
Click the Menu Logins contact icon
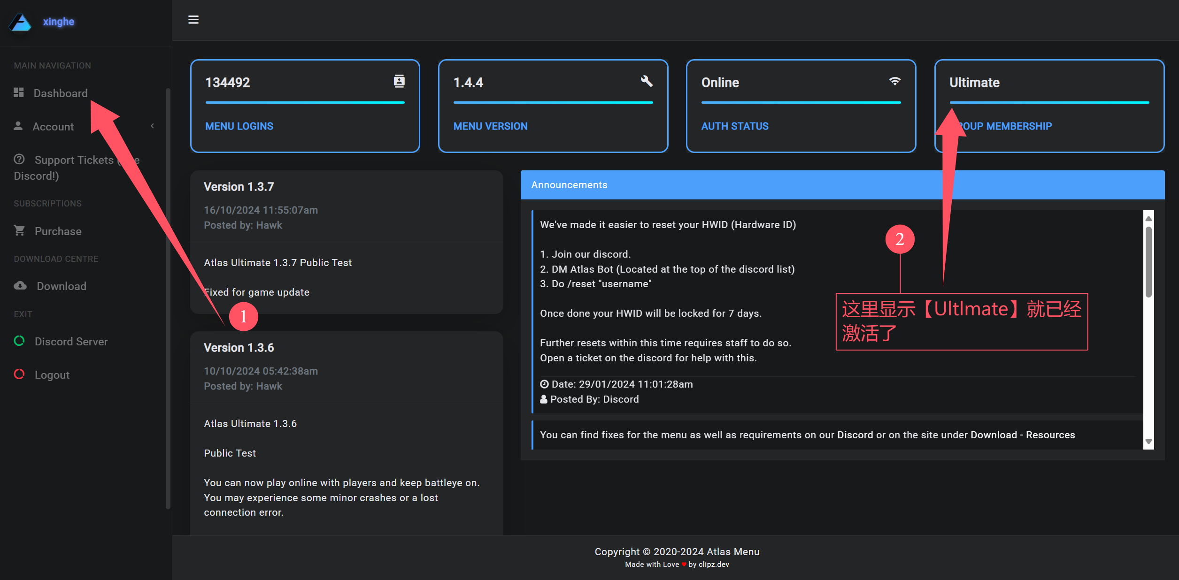[399, 81]
